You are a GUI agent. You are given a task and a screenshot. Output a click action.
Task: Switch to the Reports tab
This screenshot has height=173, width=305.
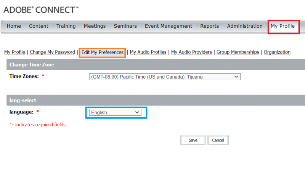point(209,26)
